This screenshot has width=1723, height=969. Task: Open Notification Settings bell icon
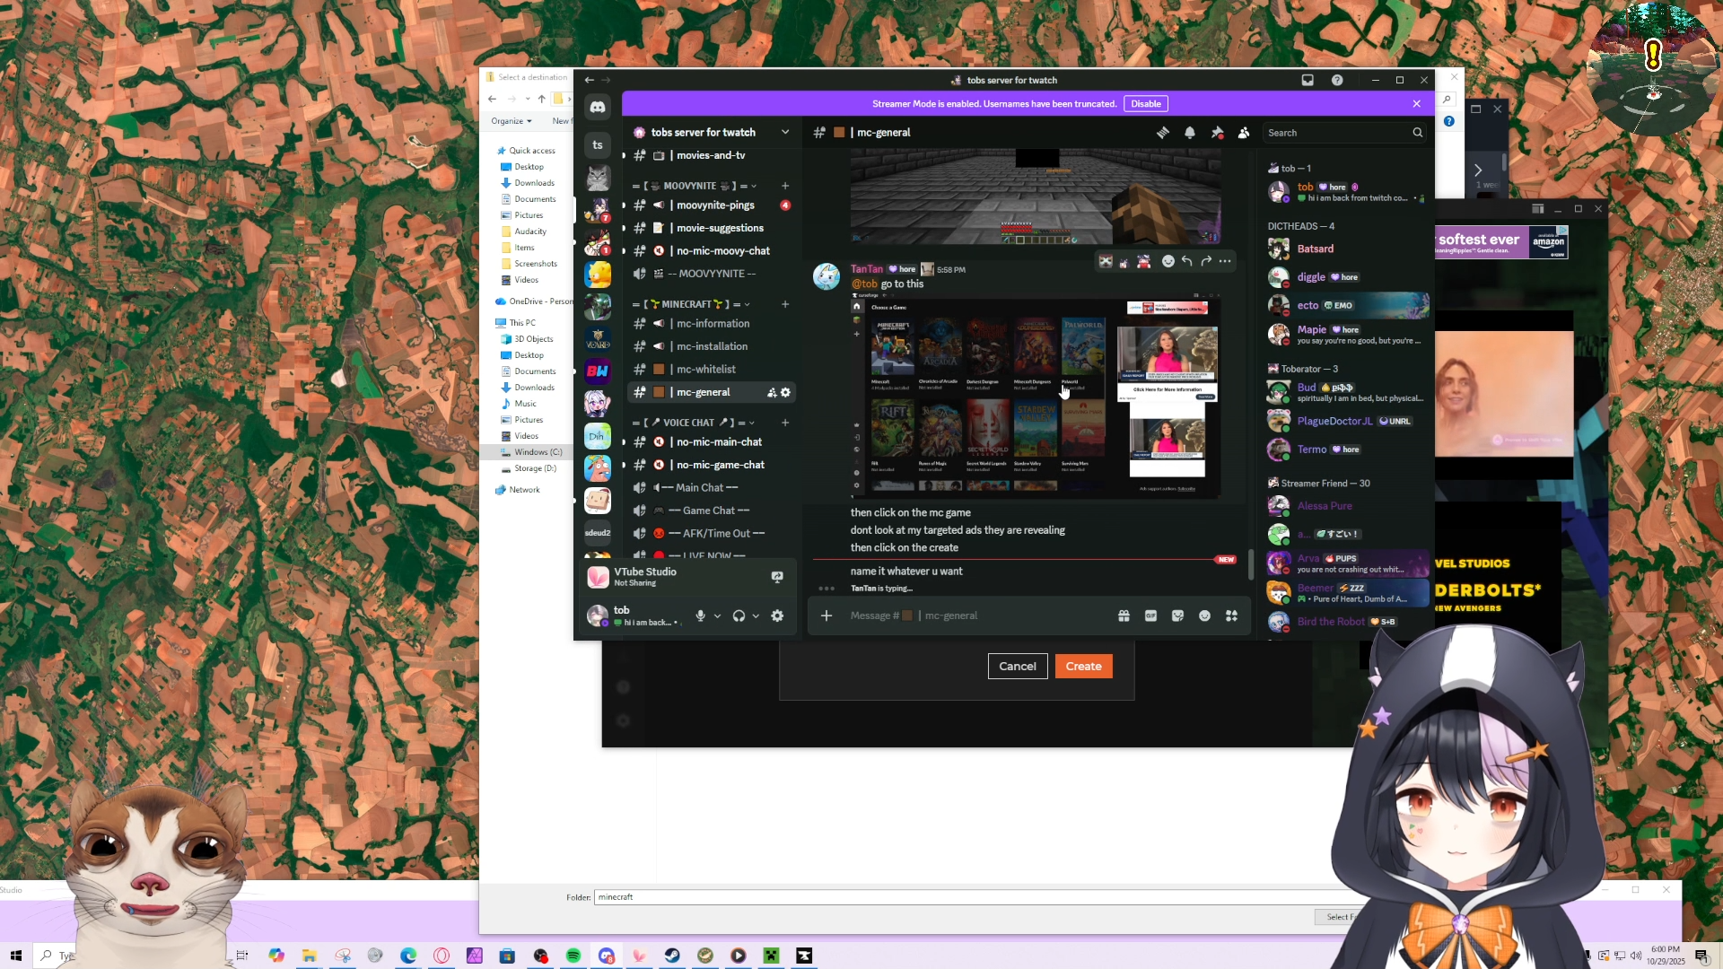[1190, 133]
